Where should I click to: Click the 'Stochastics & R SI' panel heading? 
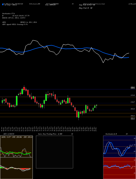pos(116,134)
